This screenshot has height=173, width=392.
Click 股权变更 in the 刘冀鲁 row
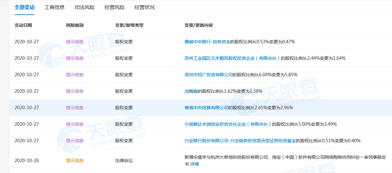pos(124,91)
